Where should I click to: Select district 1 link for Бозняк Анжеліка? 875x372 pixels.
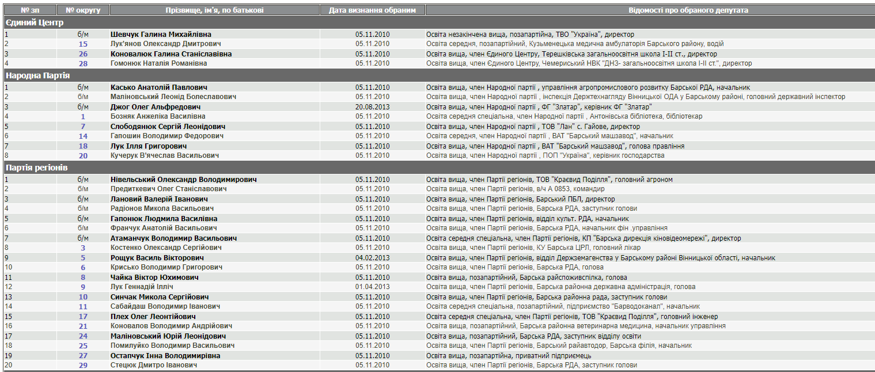[x=83, y=117]
